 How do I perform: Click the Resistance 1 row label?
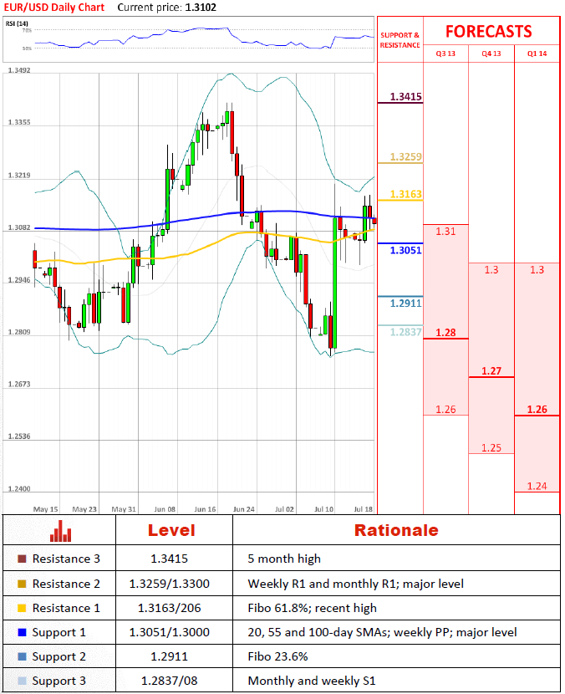(66, 608)
